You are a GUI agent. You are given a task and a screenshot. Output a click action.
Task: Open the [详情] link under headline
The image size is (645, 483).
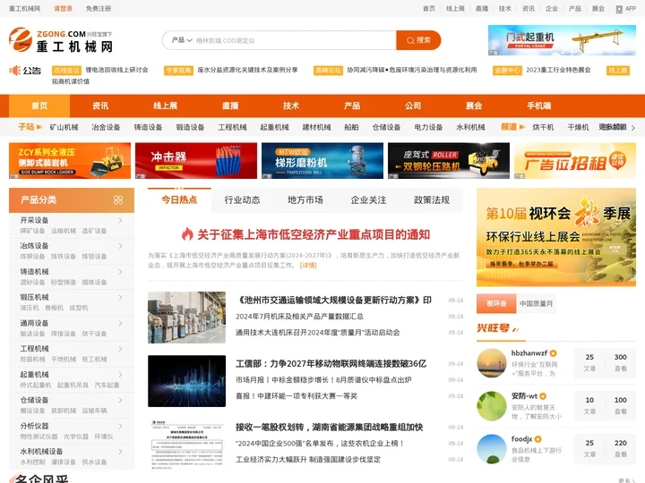tap(308, 266)
